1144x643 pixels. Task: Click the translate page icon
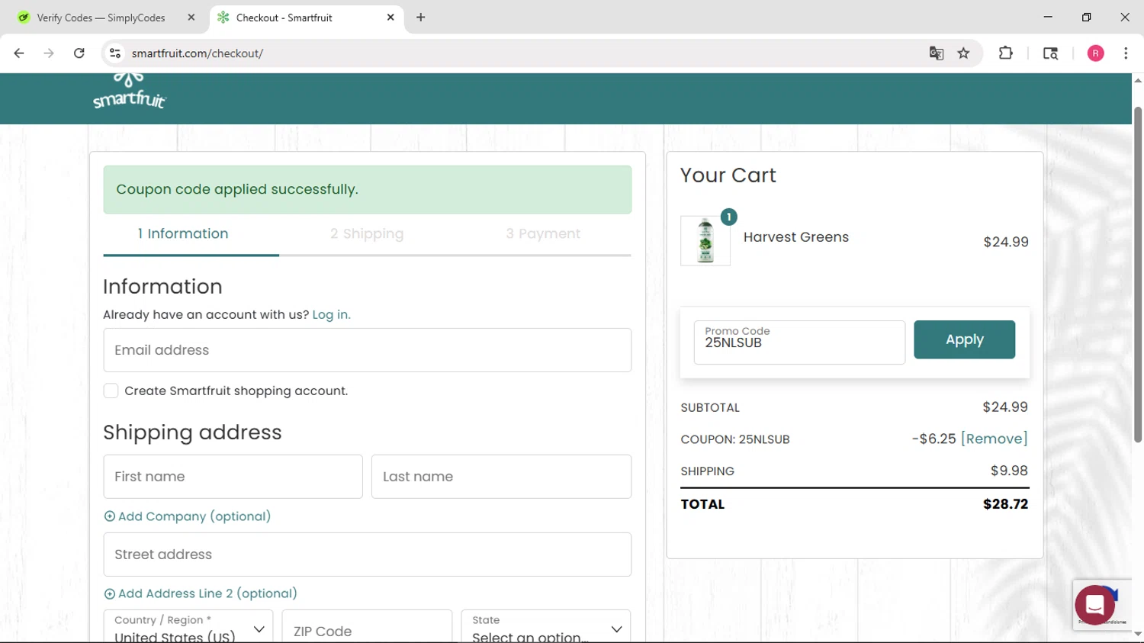coord(937,53)
